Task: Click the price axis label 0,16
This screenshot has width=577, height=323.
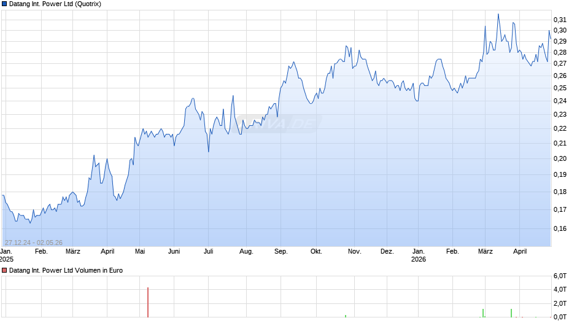Action: [x=560, y=228]
